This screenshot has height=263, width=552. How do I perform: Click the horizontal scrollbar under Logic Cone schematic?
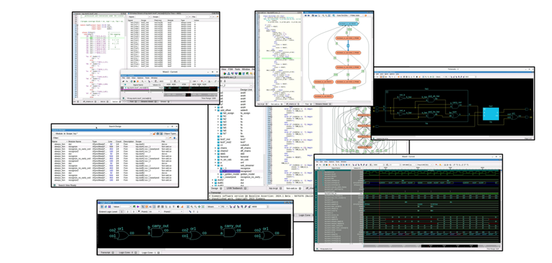coord(195,250)
